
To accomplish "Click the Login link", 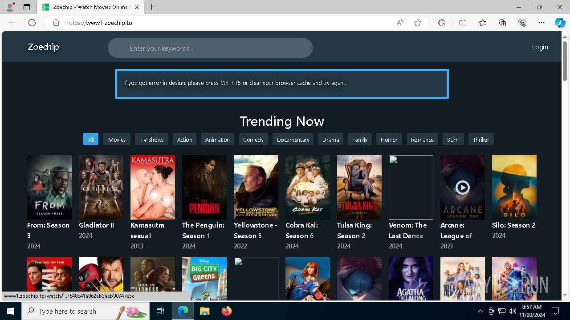I will [x=540, y=47].
